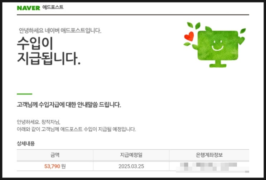This screenshot has width=266, height=180.
Task: Select the 금액 column header
Action: (x=55, y=155)
